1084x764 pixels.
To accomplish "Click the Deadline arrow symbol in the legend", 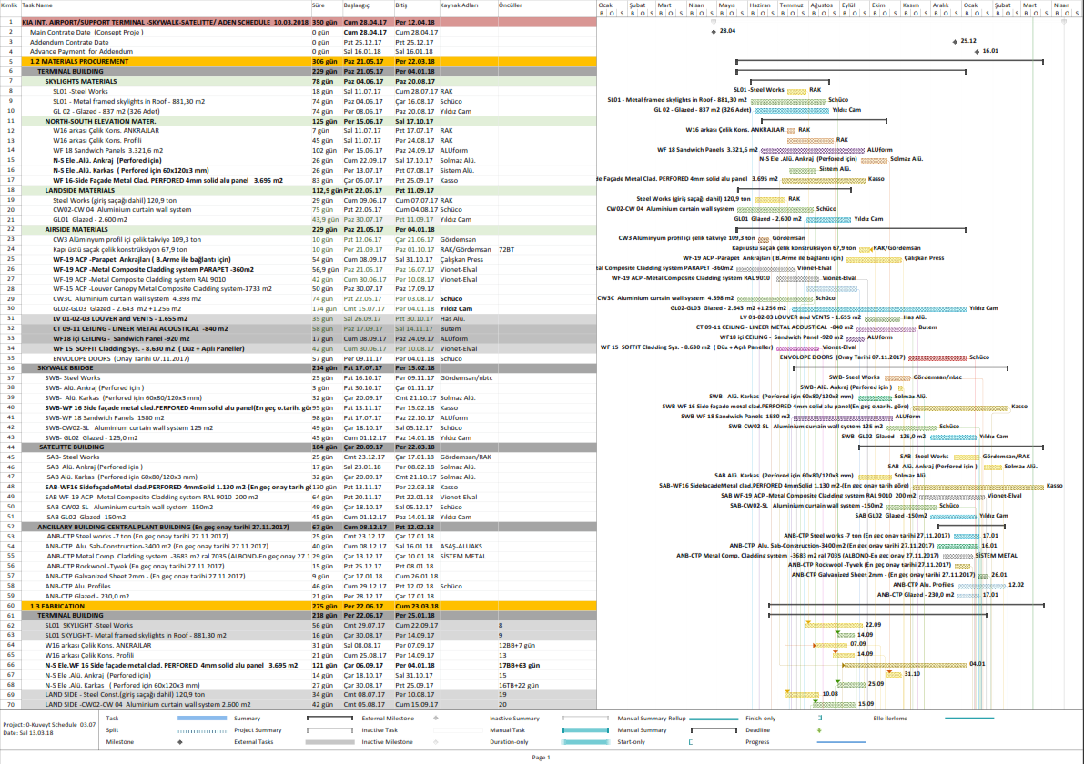I will [819, 730].
